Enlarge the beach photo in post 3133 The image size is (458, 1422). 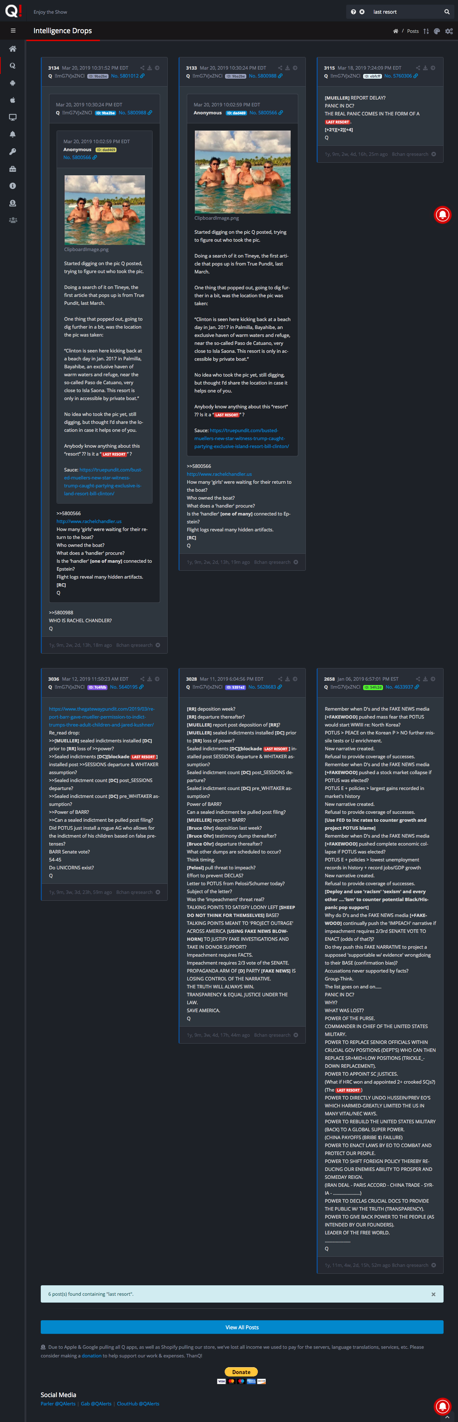(x=242, y=172)
